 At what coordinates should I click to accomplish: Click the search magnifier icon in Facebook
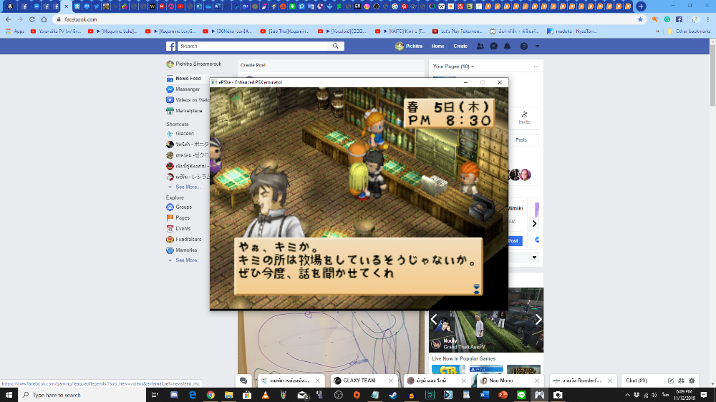[336, 46]
